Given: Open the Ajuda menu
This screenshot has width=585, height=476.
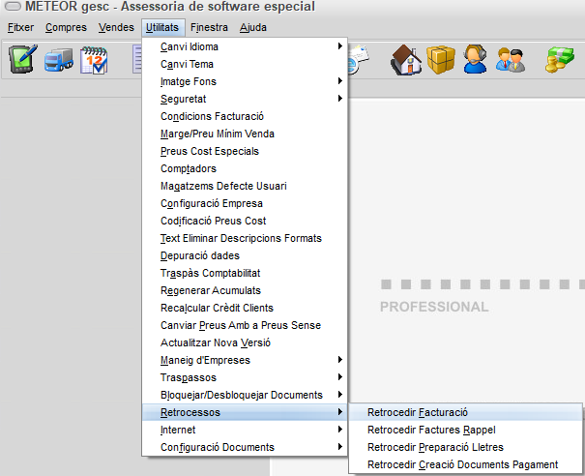Looking at the screenshot, I should tap(253, 28).
